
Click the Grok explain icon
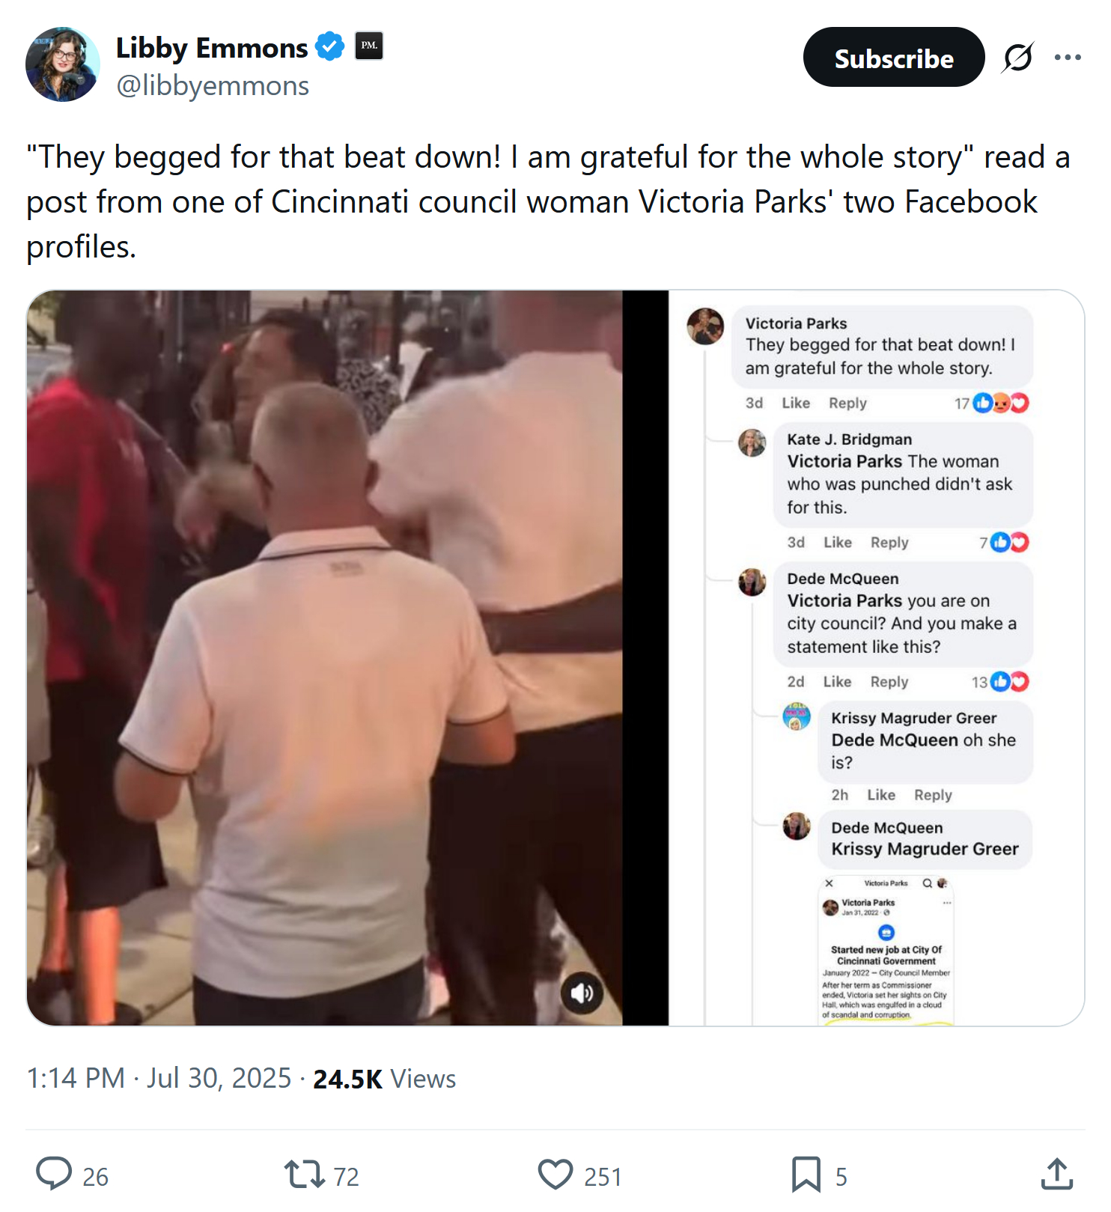(1018, 58)
